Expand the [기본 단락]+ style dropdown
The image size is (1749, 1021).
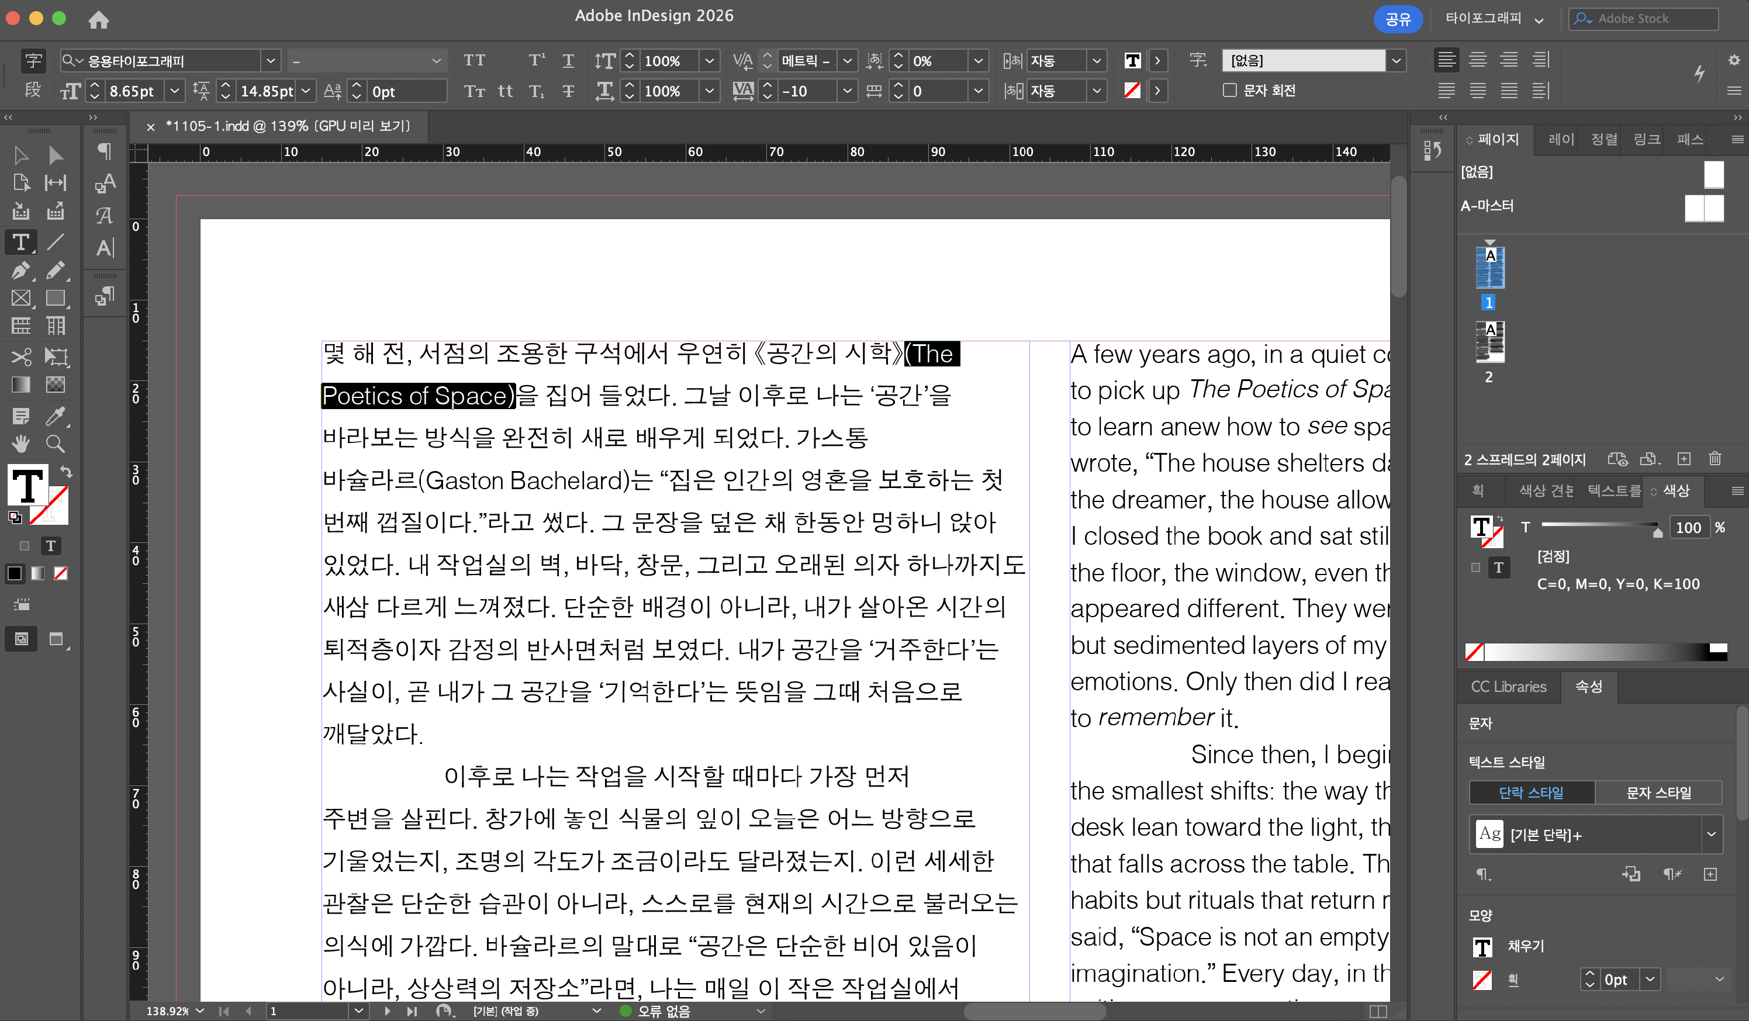point(1711,833)
